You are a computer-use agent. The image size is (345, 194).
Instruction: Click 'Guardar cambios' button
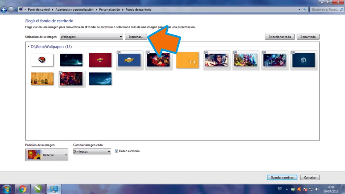282,178
